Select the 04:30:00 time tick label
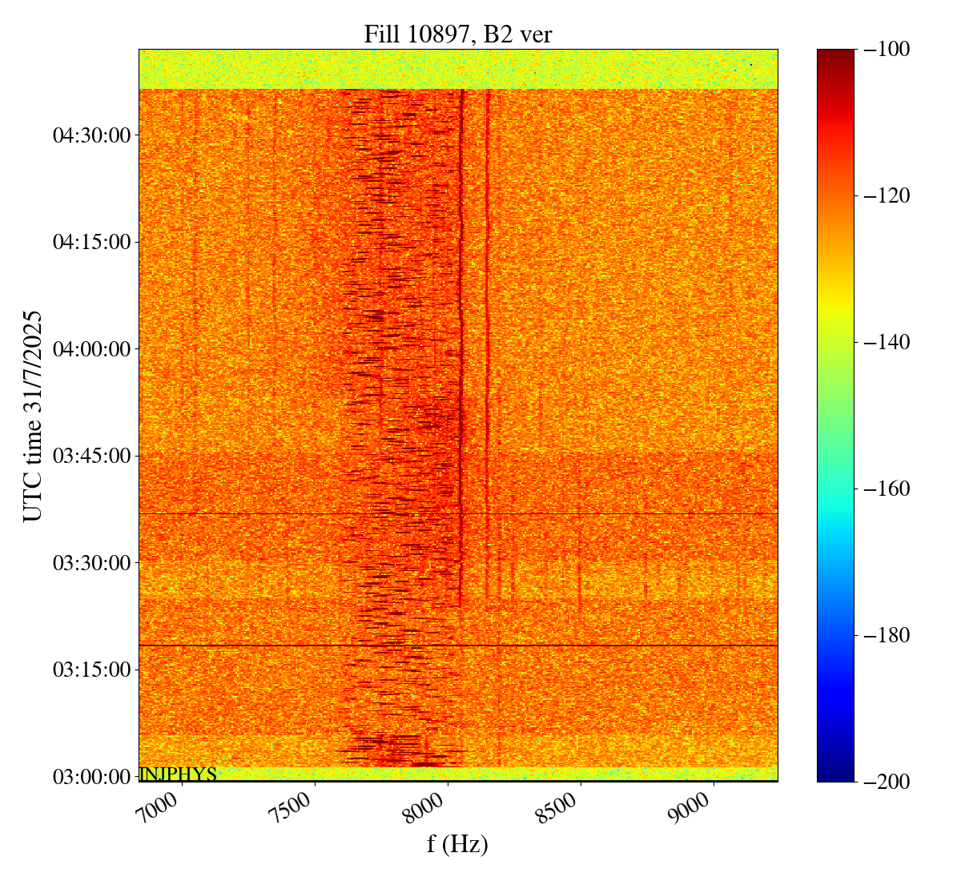 pos(91,135)
